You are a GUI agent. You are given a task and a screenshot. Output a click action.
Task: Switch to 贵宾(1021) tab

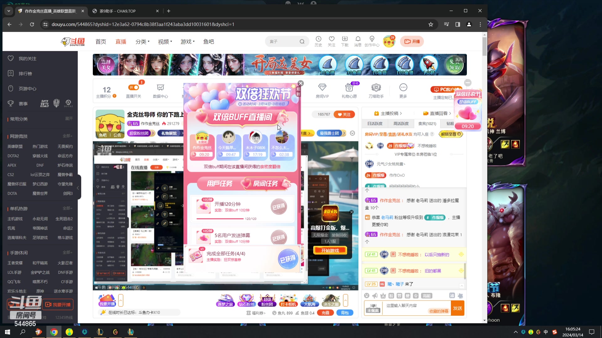427,124
